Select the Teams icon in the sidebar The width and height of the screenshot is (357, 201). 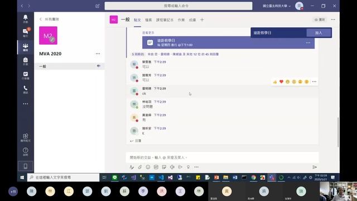point(25,47)
